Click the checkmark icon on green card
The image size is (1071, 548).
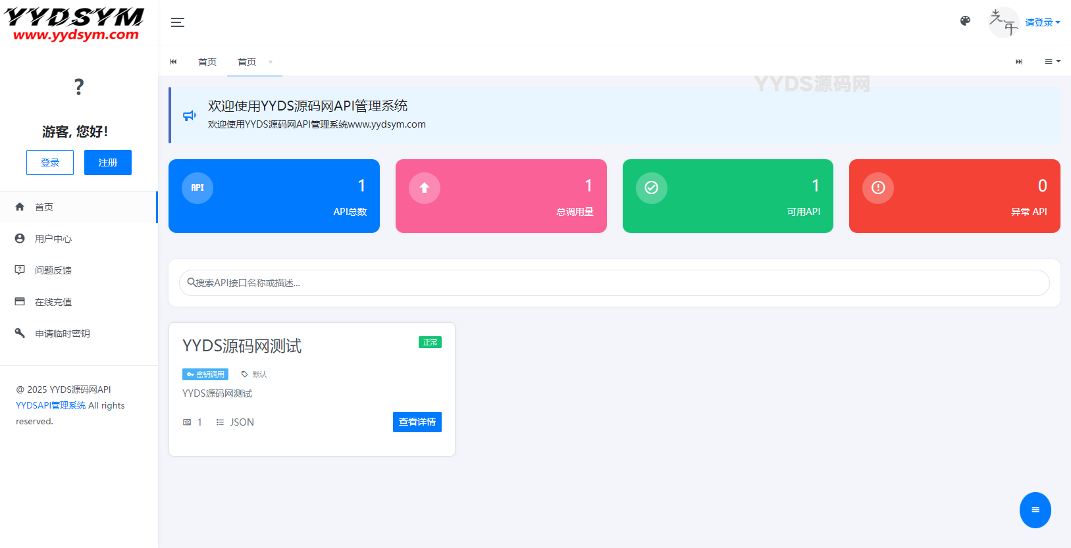point(652,188)
